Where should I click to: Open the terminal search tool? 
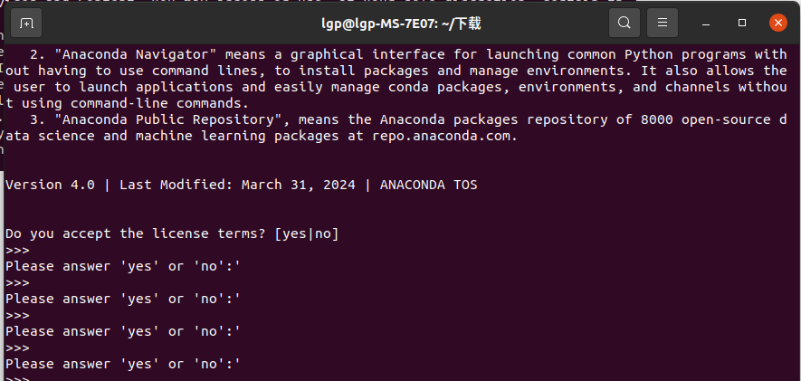point(625,23)
